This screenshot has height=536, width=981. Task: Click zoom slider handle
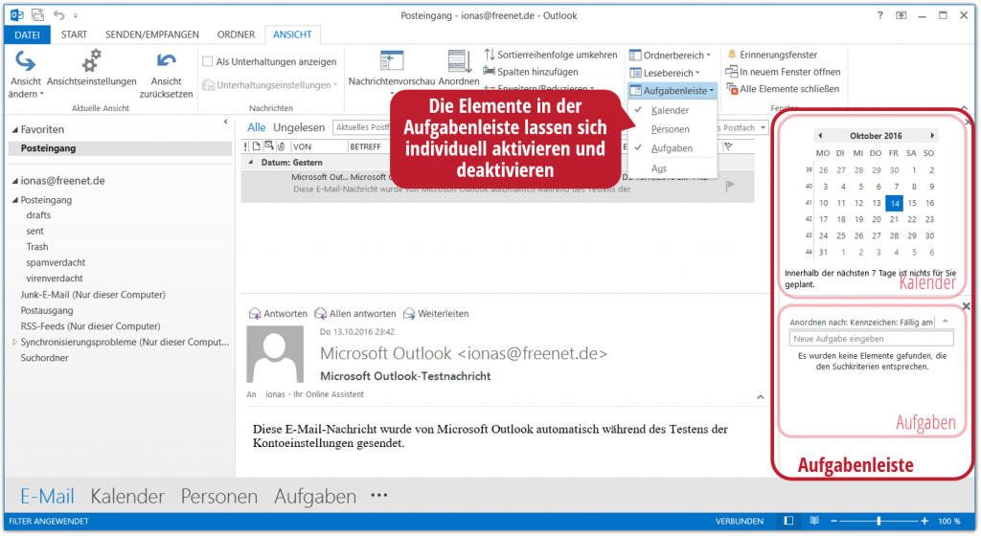(879, 521)
